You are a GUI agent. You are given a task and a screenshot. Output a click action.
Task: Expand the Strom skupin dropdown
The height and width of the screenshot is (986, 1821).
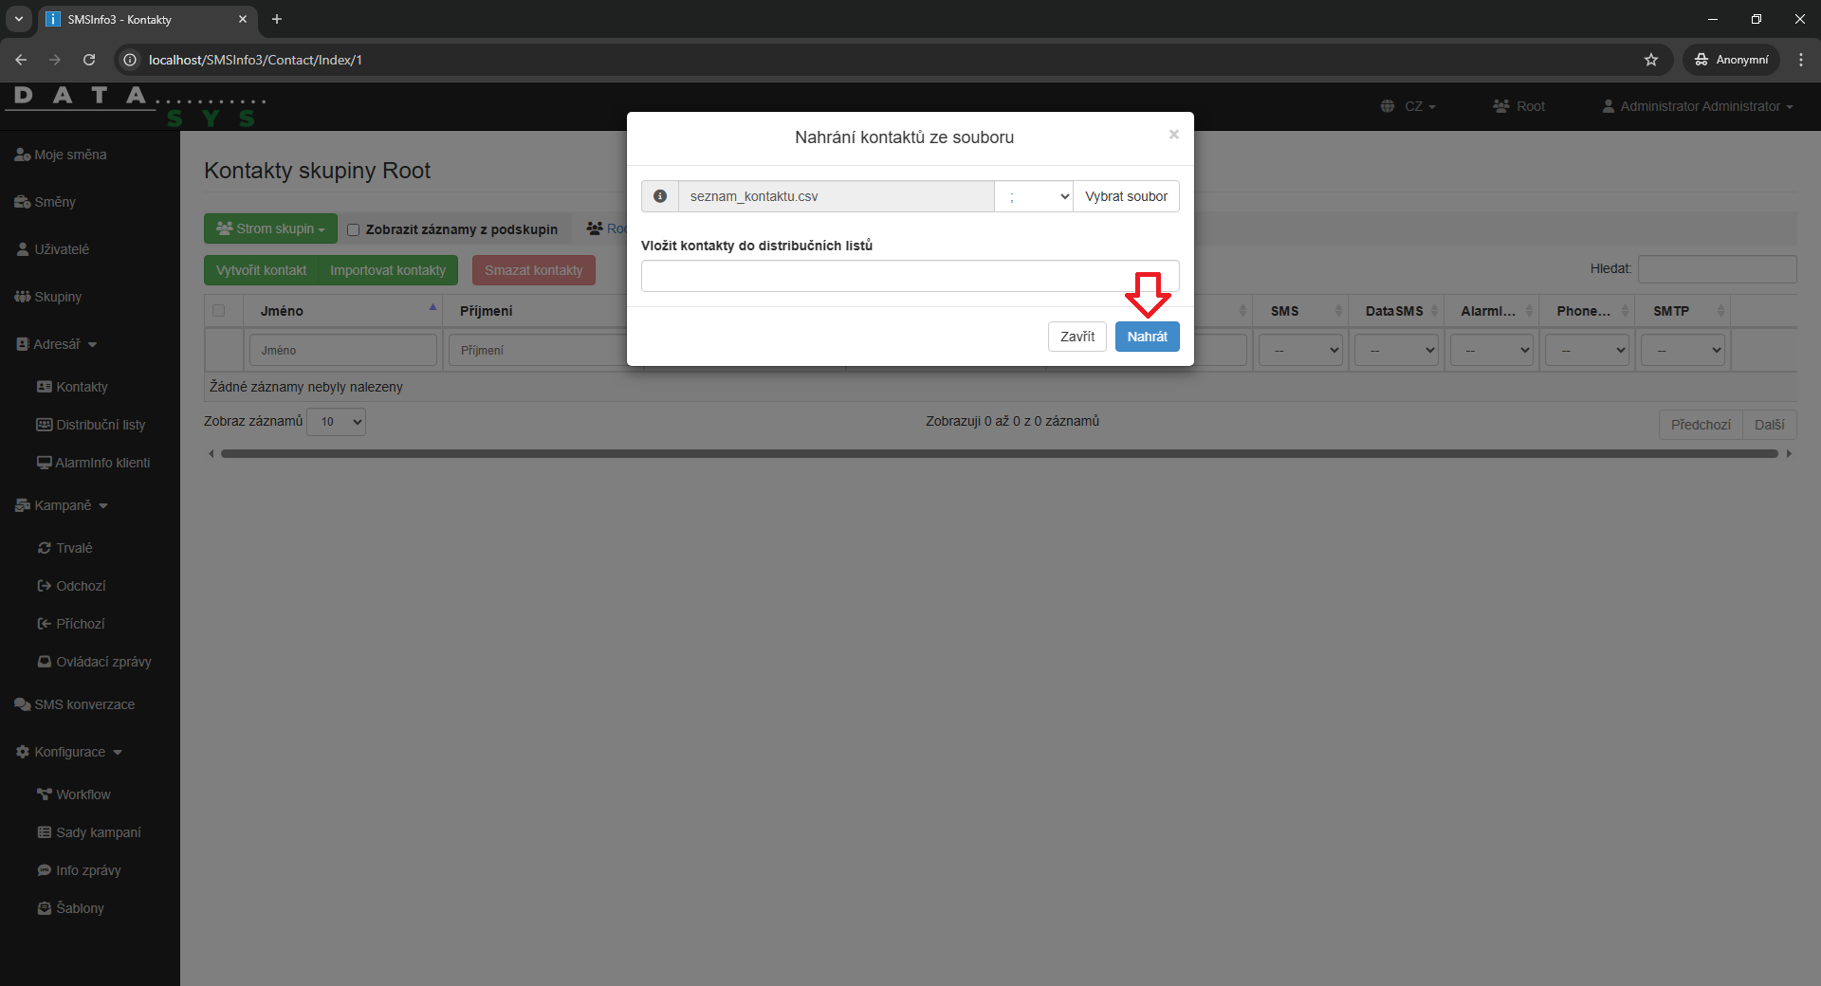270,228
